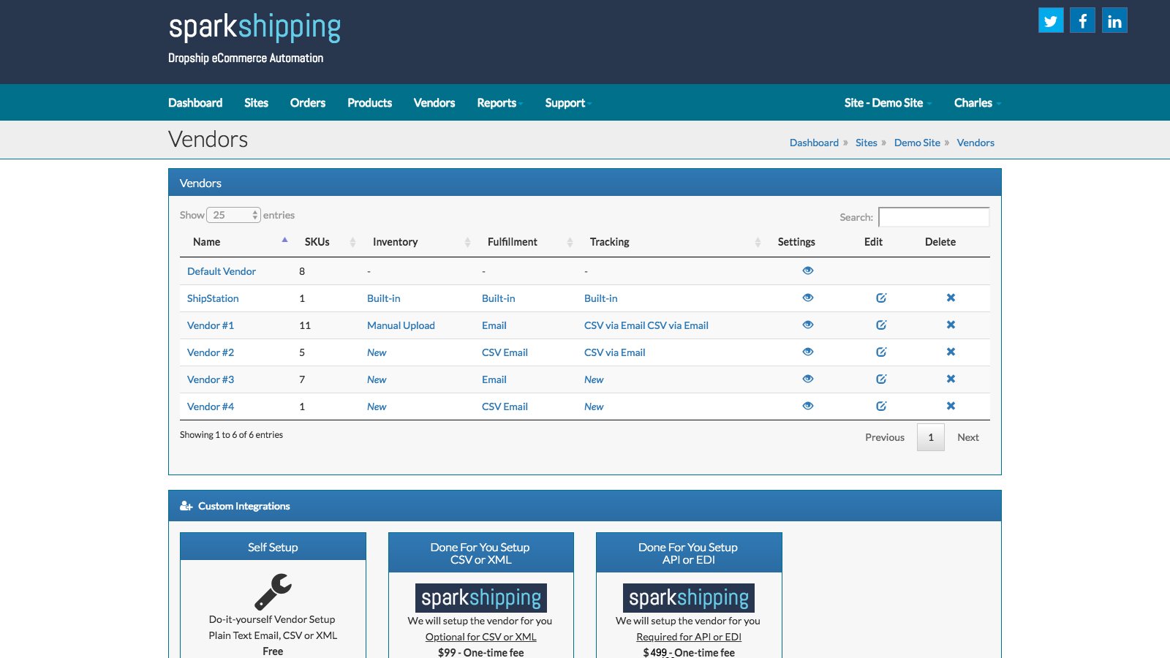Open the Show entries dropdown

[233, 215]
